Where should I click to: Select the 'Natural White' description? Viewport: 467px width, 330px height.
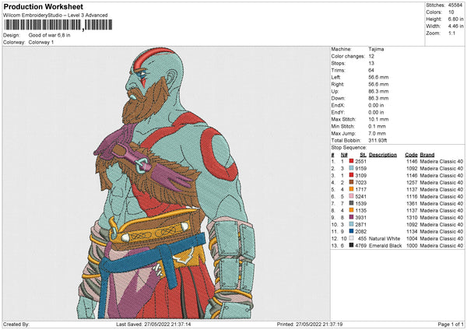(384, 239)
